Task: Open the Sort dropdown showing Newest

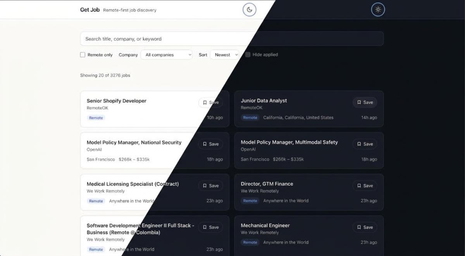Action: click(x=224, y=55)
